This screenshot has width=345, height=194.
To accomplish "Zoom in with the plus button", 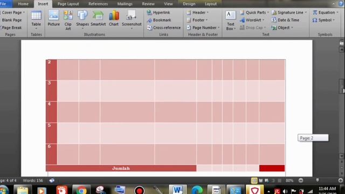I will click(341, 181).
